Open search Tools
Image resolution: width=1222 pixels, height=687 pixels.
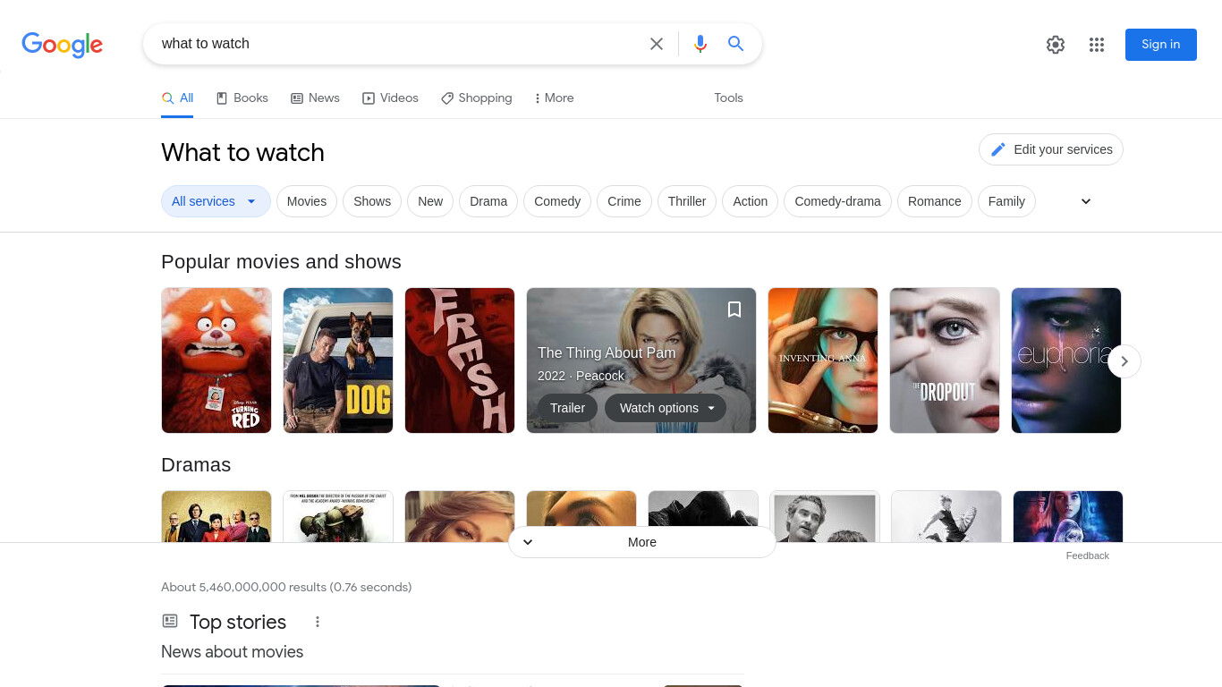click(728, 98)
